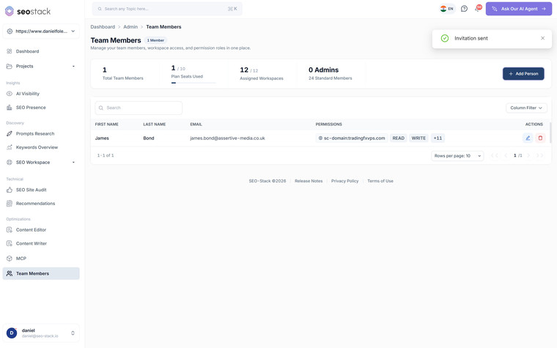Viewport: 557px width, 348px height.
Task: Click the james.bond@assertive-media.co.uk email
Action: click(x=227, y=138)
